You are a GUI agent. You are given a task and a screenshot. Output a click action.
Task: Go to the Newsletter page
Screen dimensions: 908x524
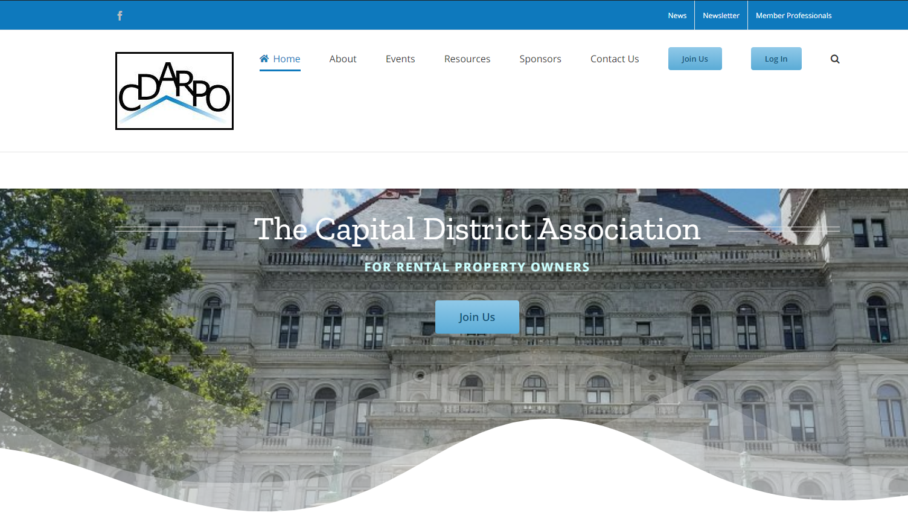(721, 16)
